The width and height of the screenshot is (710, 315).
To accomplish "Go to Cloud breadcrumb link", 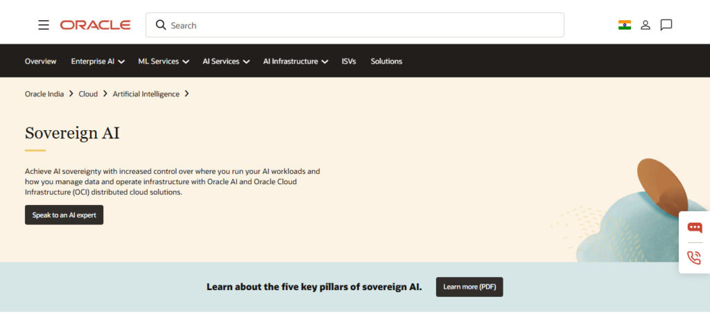I will (88, 94).
